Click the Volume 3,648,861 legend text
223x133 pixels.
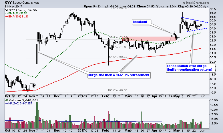coord(23,100)
